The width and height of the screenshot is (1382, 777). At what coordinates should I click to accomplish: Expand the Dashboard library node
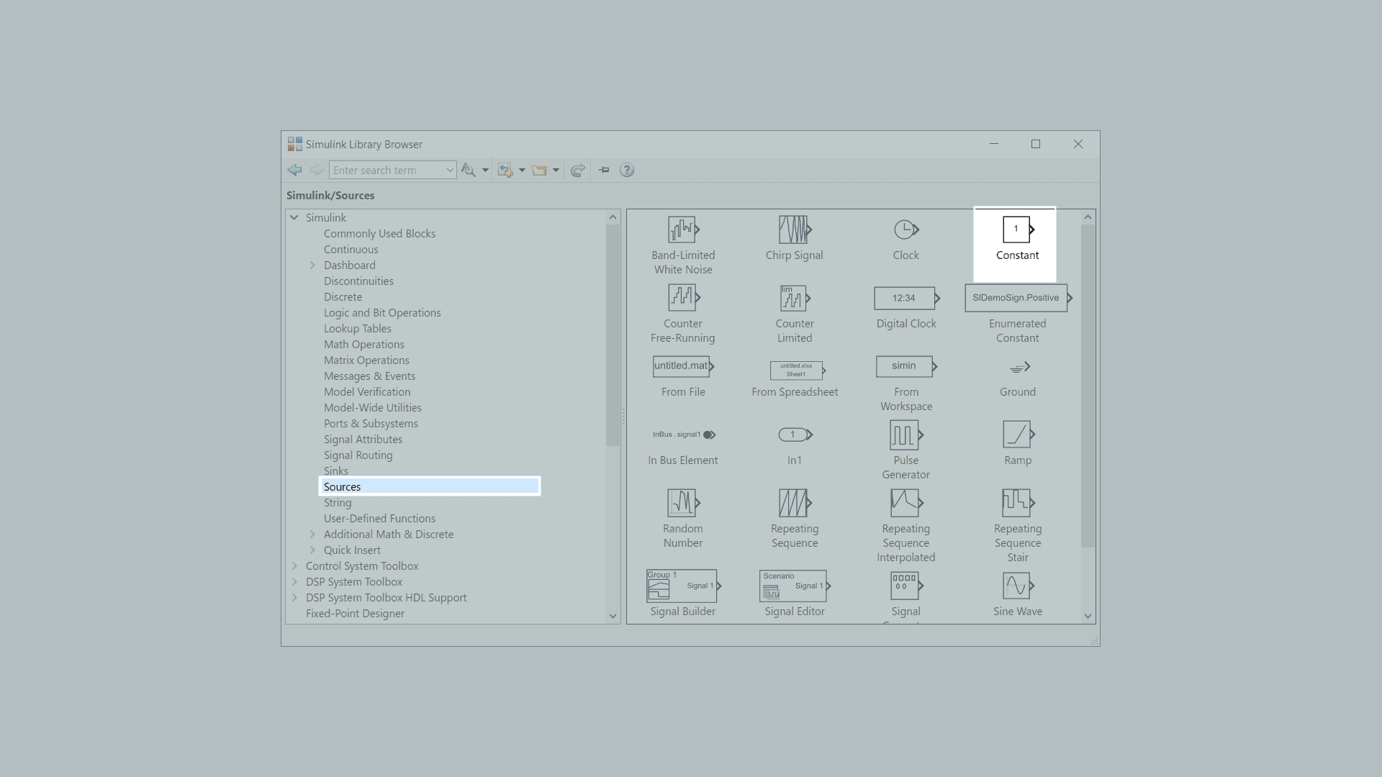click(x=312, y=265)
